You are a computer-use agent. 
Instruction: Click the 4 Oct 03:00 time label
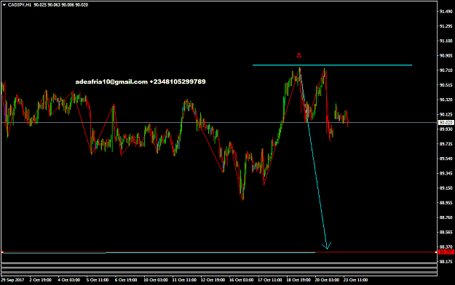tap(69, 280)
